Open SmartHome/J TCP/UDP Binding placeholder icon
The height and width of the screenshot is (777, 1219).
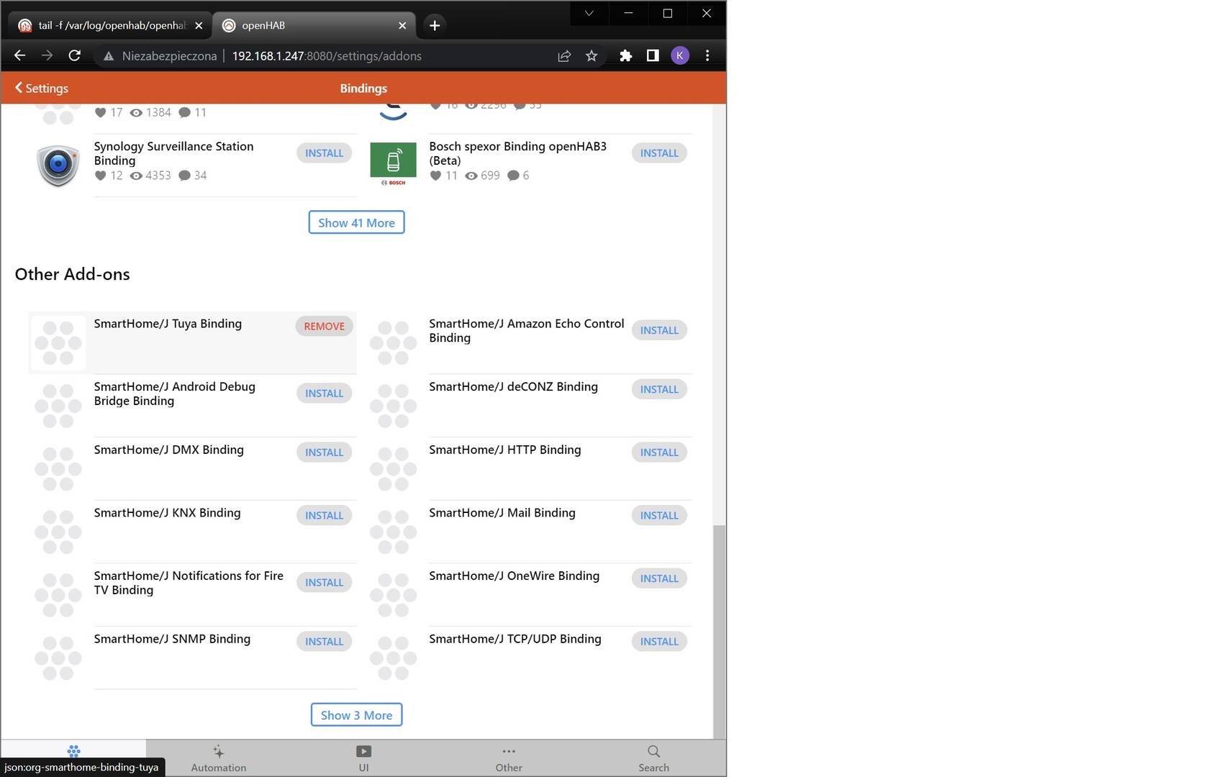[x=393, y=658]
